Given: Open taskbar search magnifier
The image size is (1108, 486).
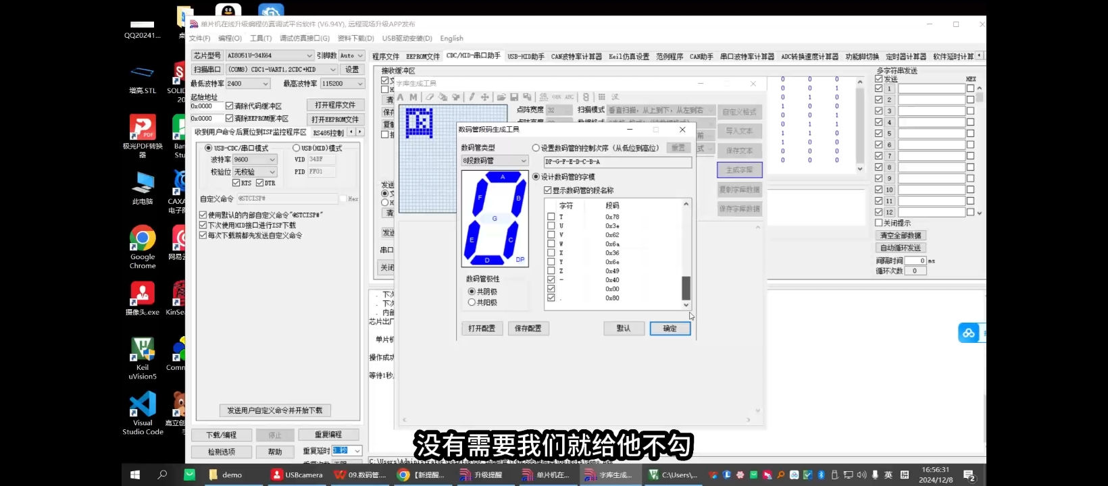Looking at the screenshot, I should click(x=162, y=475).
